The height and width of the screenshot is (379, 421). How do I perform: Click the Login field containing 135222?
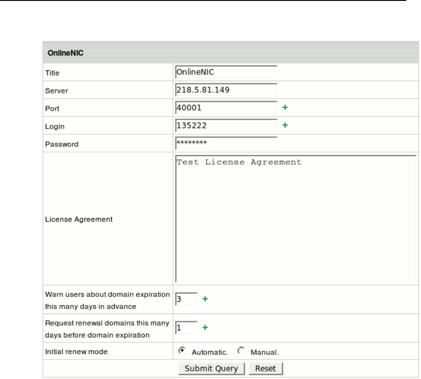226,125
